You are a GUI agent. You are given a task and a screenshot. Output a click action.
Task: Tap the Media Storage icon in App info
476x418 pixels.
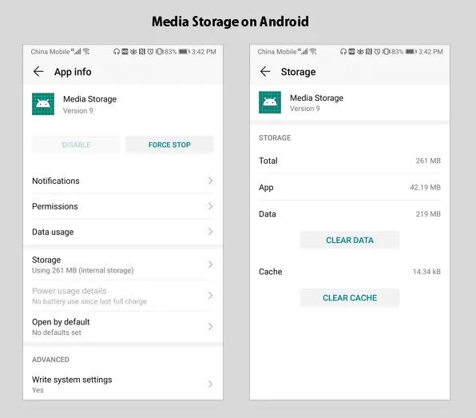pyautogui.click(x=43, y=104)
